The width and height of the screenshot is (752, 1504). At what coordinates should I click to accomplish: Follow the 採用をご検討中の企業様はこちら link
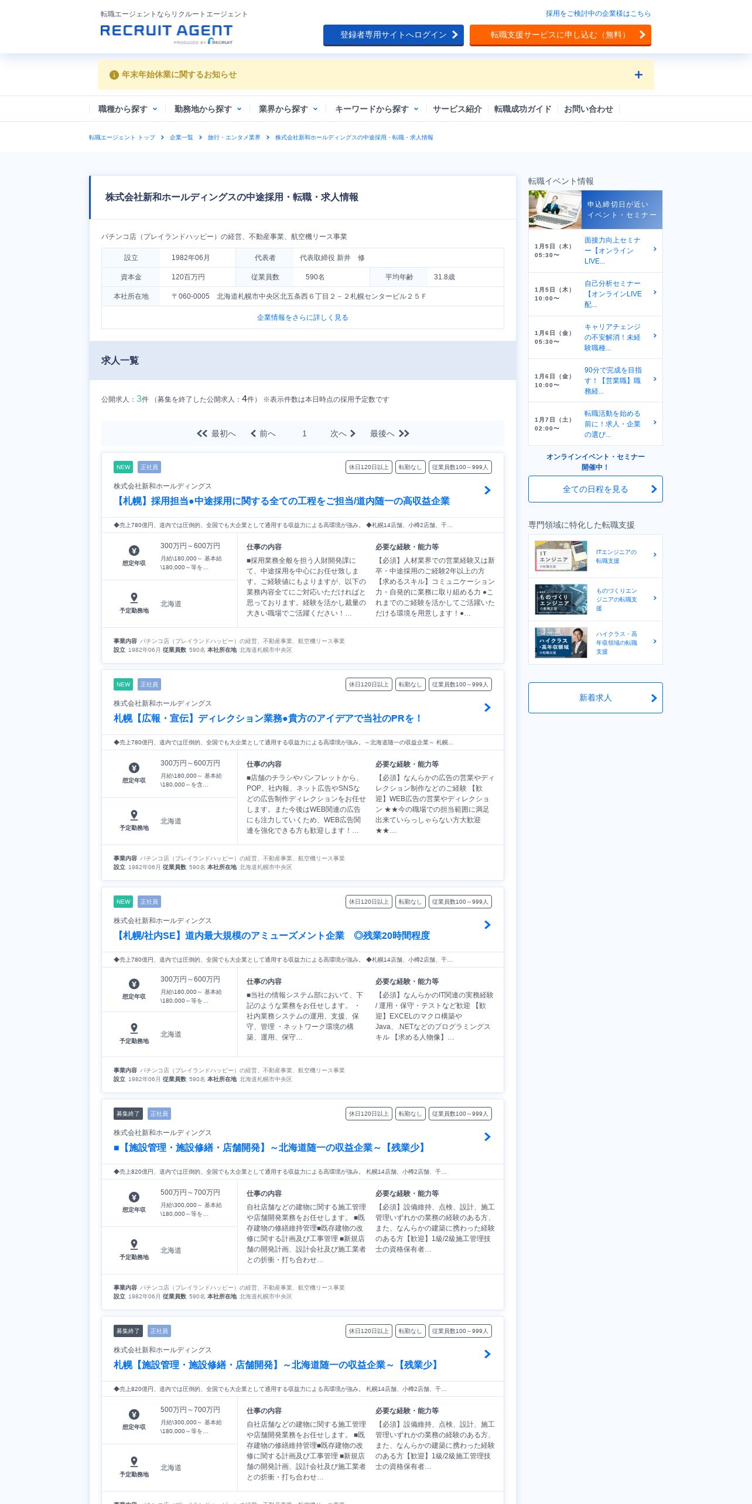pyautogui.click(x=598, y=13)
